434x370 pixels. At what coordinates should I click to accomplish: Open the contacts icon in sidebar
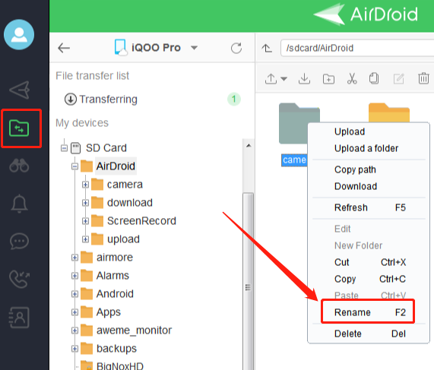19,318
